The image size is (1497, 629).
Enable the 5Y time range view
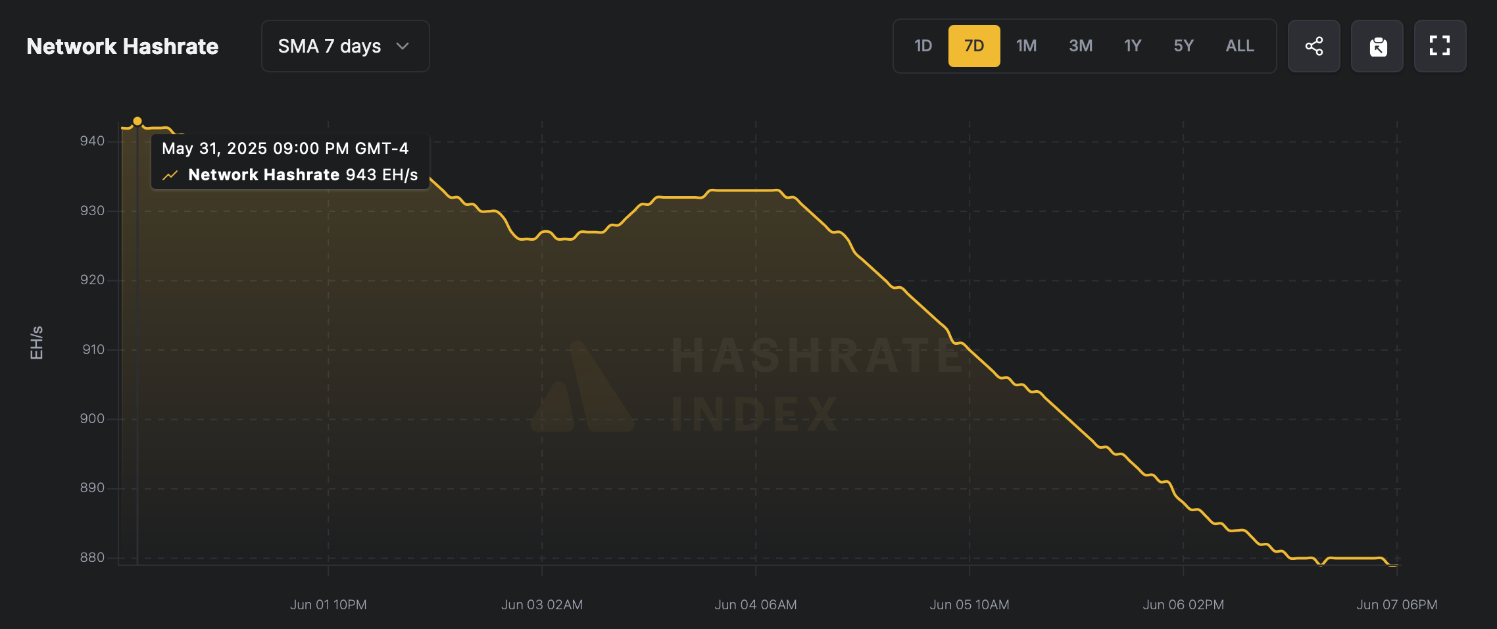1183,45
